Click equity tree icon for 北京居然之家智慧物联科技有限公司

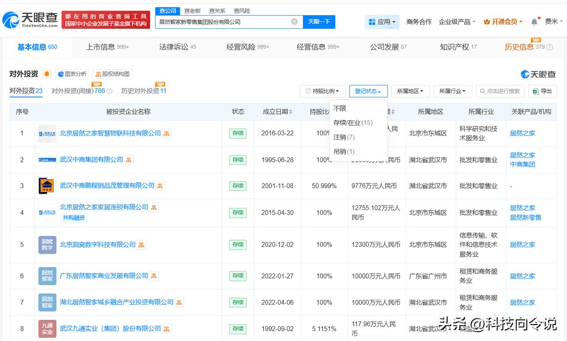point(167,133)
